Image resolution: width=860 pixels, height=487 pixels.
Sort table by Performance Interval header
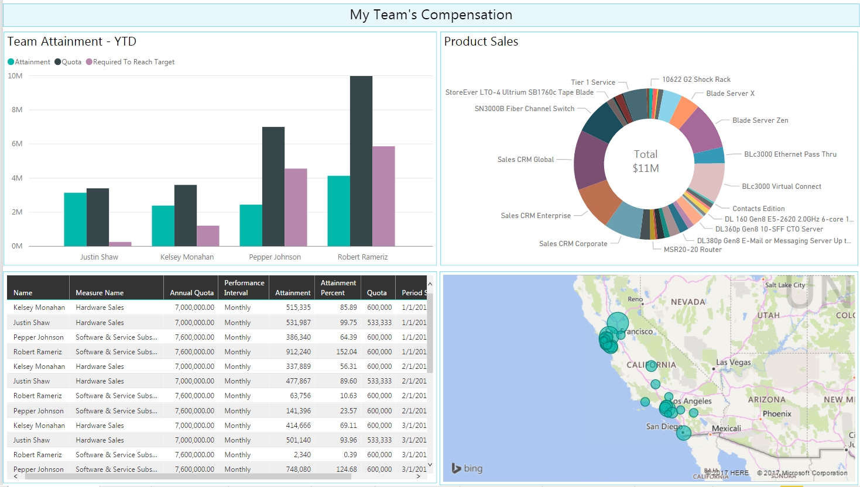tap(244, 288)
